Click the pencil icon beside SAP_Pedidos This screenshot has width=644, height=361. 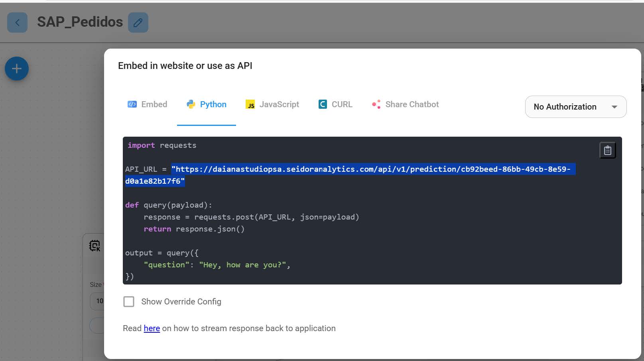[x=138, y=22]
